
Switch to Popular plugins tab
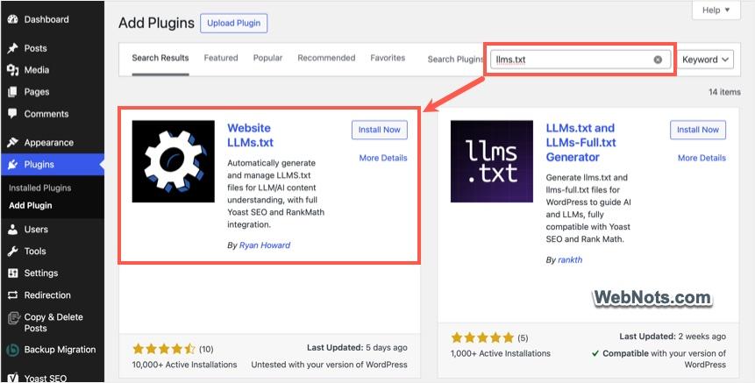[x=267, y=58]
